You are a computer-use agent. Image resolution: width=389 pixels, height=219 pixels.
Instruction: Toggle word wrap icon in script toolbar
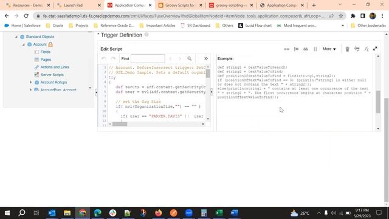[x=357, y=49]
